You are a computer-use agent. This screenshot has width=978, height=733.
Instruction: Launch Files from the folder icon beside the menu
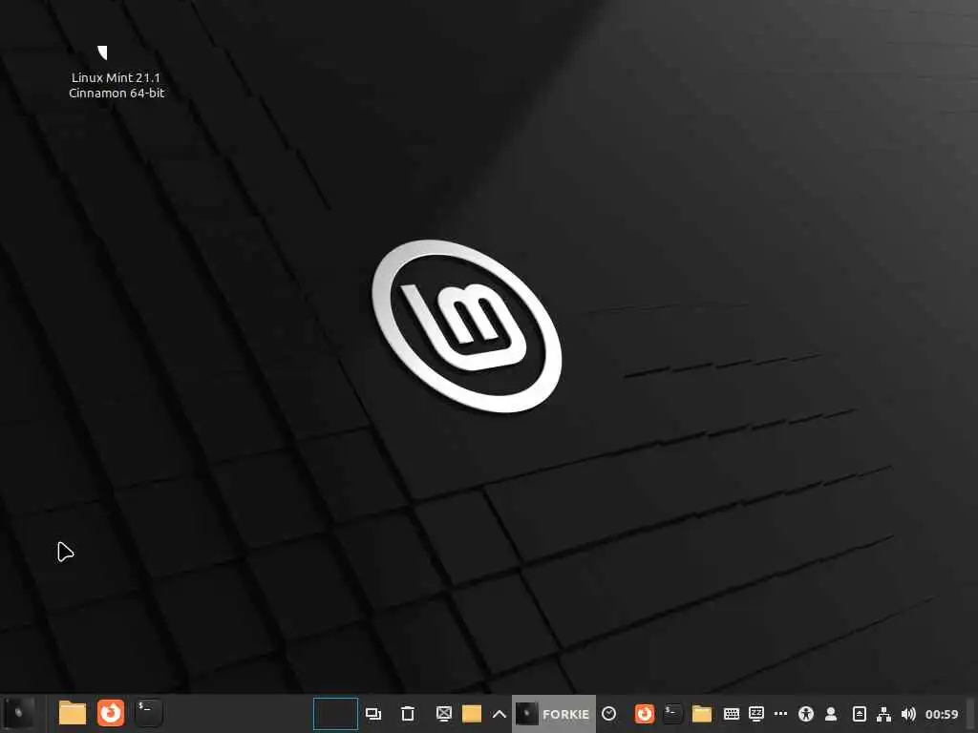73,713
